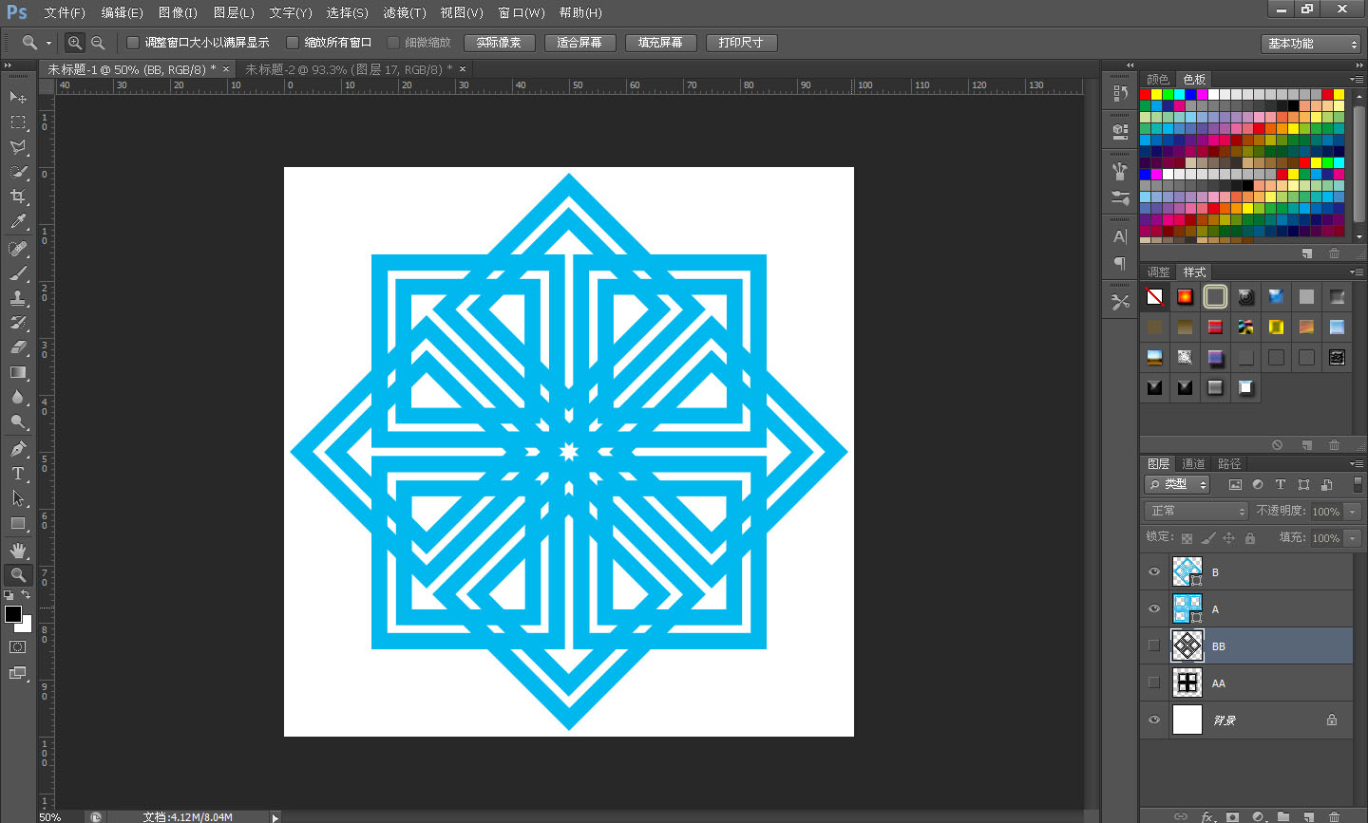Open the 滤镜(T) menu

(x=404, y=12)
